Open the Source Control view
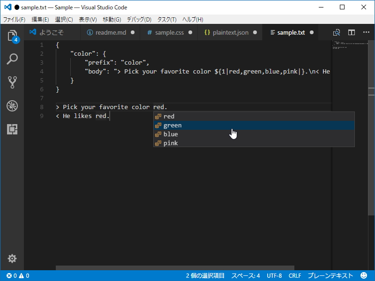375x281 pixels. point(12,82)
